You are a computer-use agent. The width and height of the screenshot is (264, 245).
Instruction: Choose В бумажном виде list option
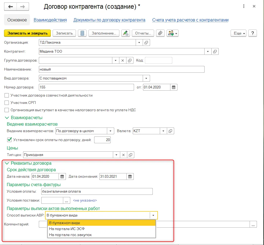click(x=101, y=223)
